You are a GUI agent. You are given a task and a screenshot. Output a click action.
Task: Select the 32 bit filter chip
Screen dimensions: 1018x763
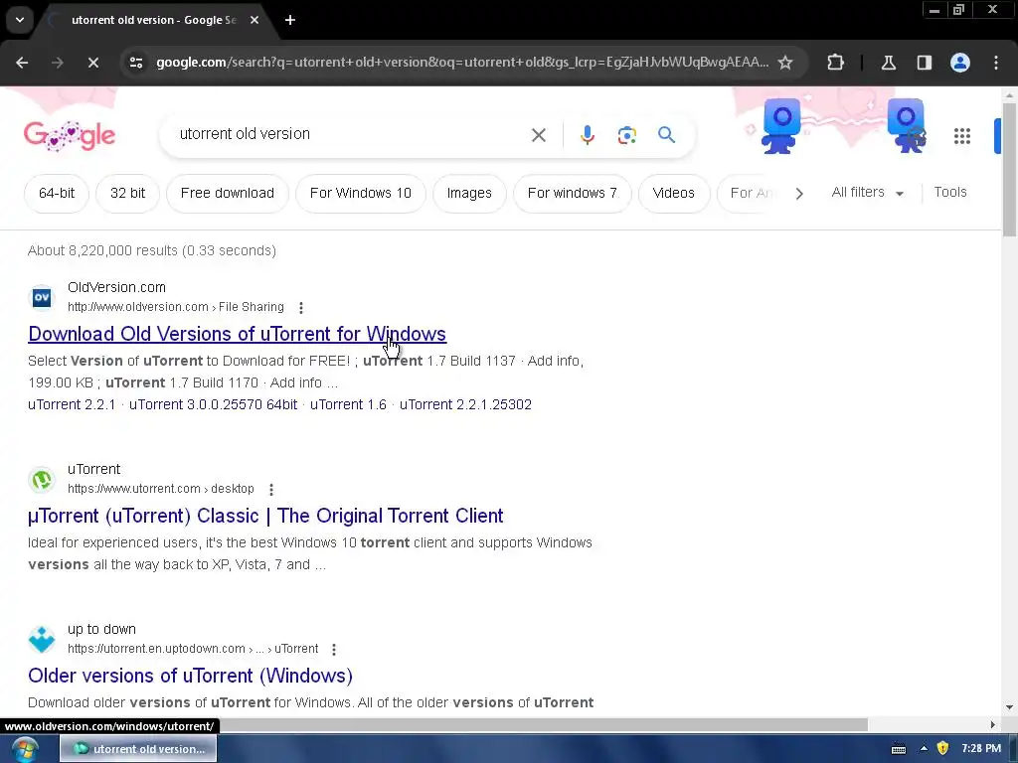pos(128,194)
